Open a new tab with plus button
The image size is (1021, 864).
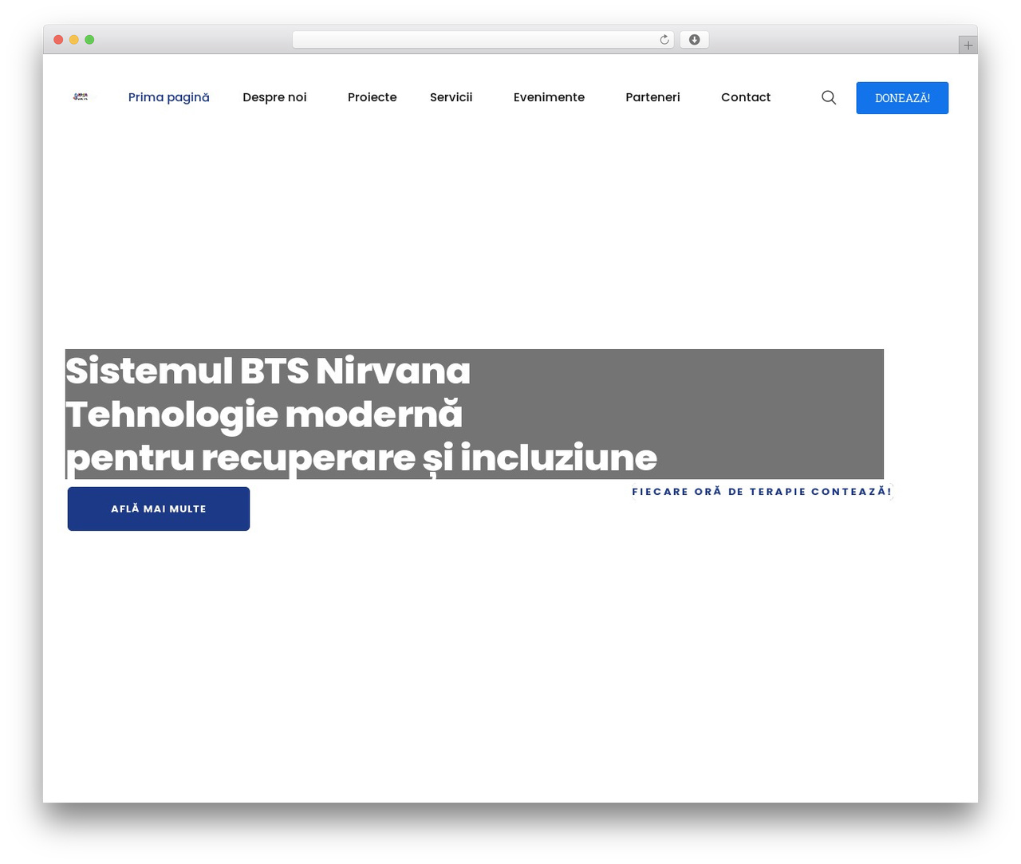pos(968,45)
